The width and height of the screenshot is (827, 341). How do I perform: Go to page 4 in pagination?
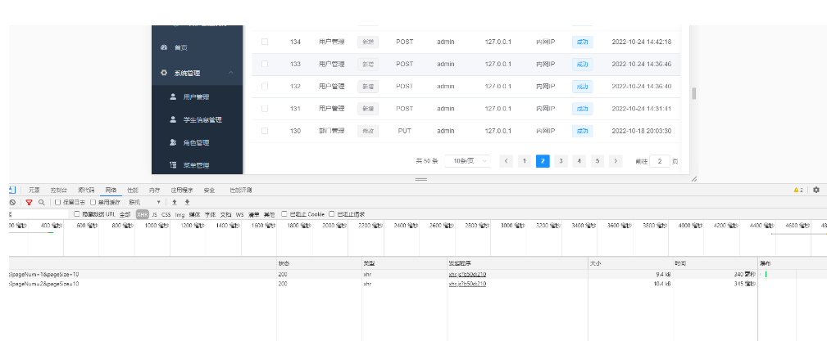579,161
